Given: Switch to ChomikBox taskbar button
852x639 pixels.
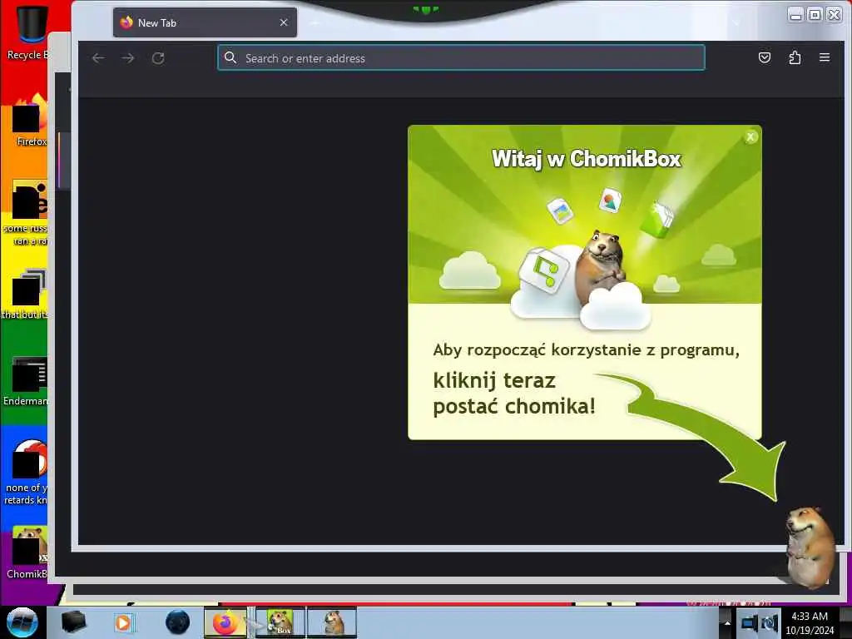Looking at the screenshot, I should [x=280, y=622].
